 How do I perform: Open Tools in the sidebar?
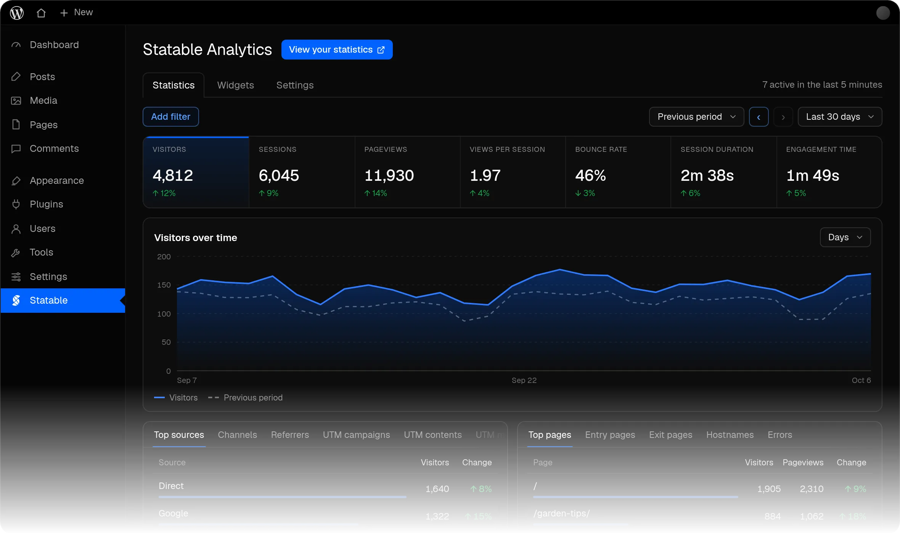pyautogui.click(x=63, y=253)
